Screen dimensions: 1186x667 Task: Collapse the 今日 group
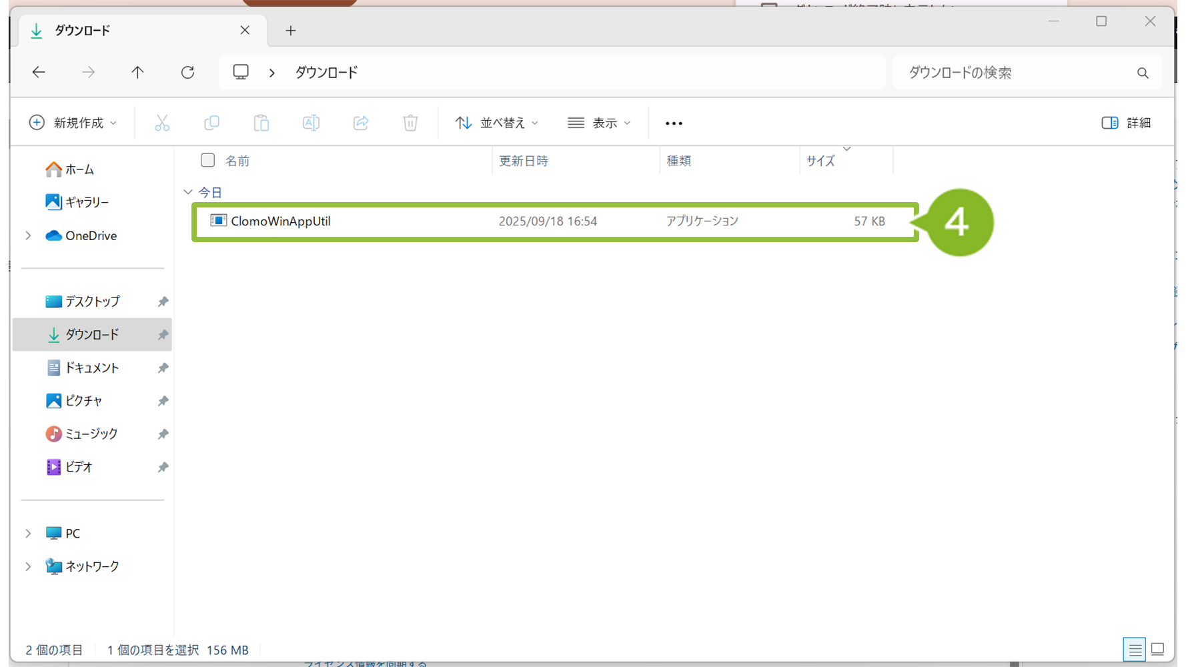pos(188,192)
